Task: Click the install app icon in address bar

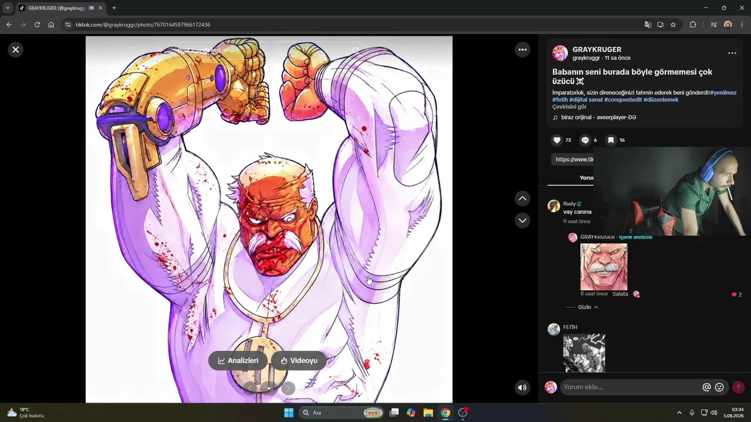Action: pyautogui.click(x=661, y=25)
